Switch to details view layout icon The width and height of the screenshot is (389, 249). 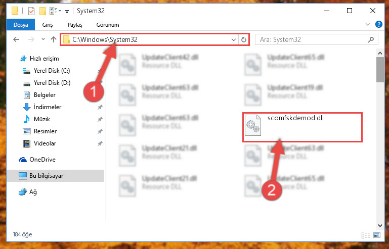(x=366, y=235)
